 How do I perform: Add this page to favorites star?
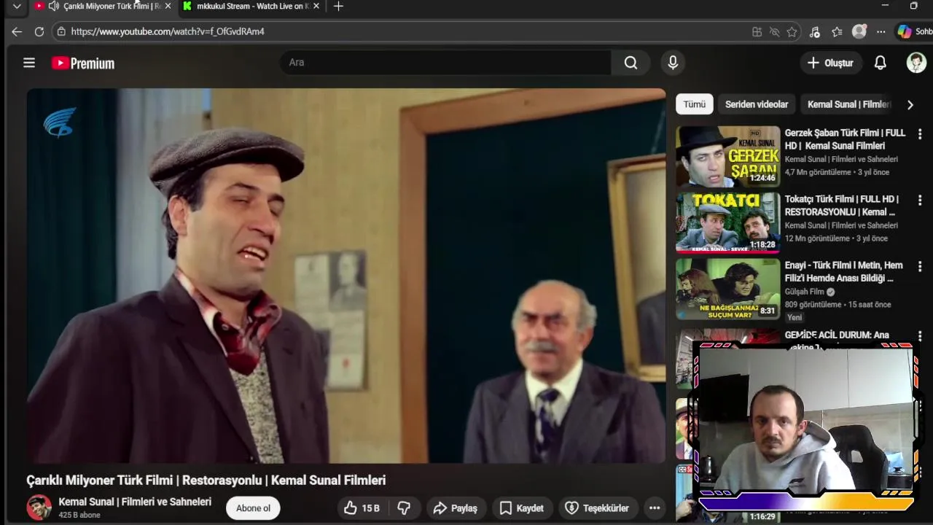pos(792,32)
